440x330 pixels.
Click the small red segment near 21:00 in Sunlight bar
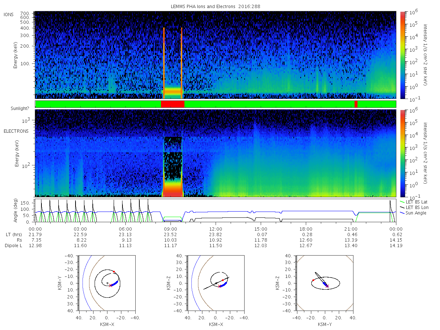point(356,104)
